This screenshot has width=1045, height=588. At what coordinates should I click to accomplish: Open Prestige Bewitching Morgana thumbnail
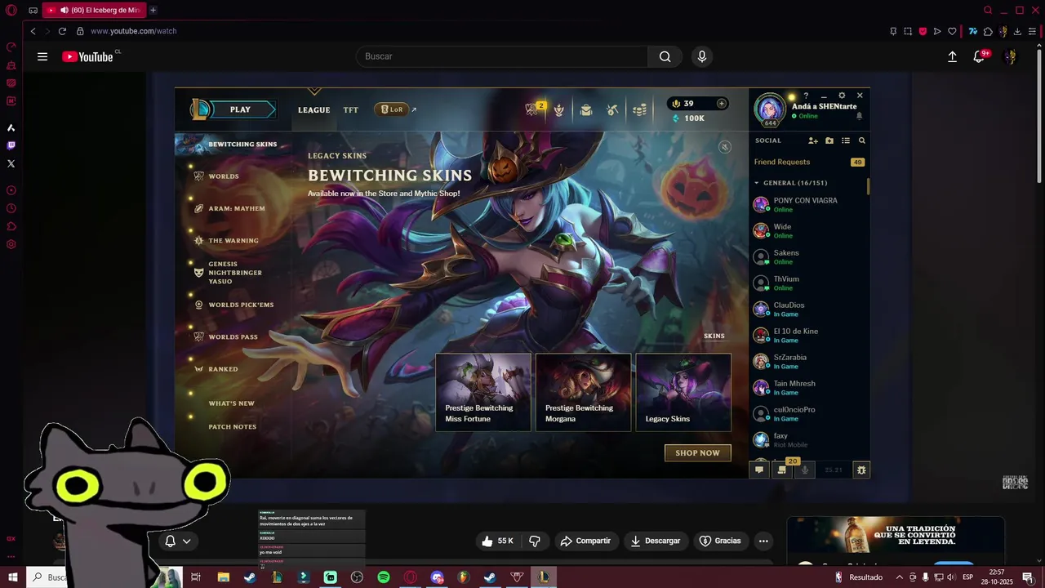pyautogui.click(x=584, y=392)
